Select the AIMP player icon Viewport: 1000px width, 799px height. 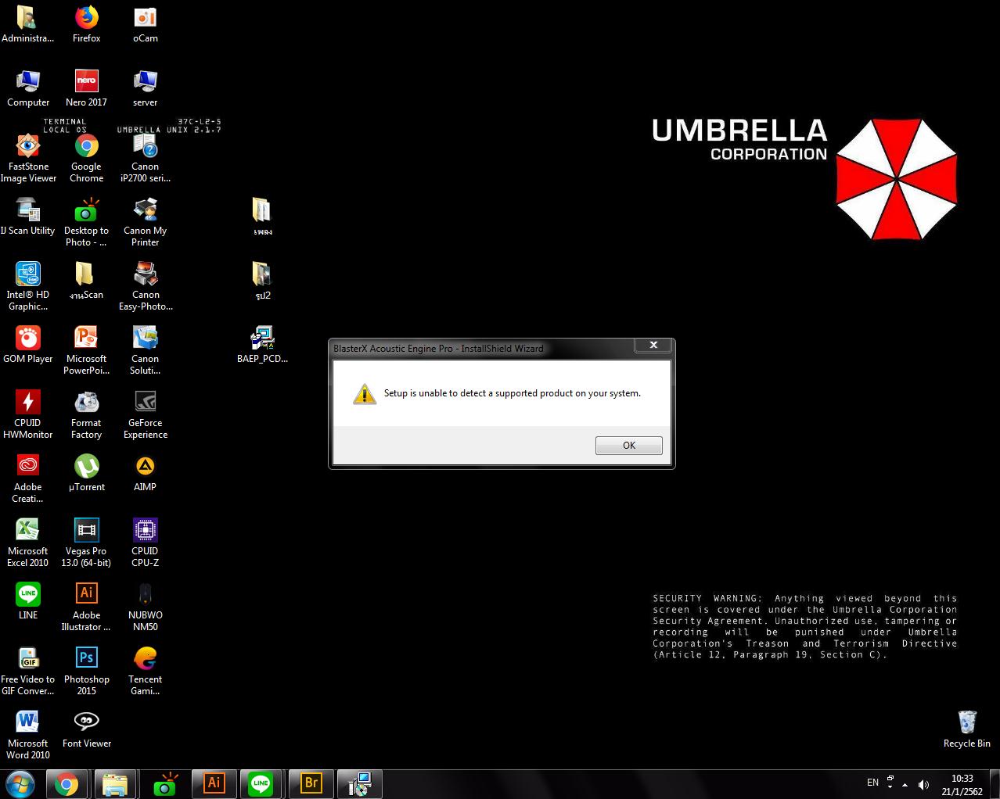coord(146,473)
